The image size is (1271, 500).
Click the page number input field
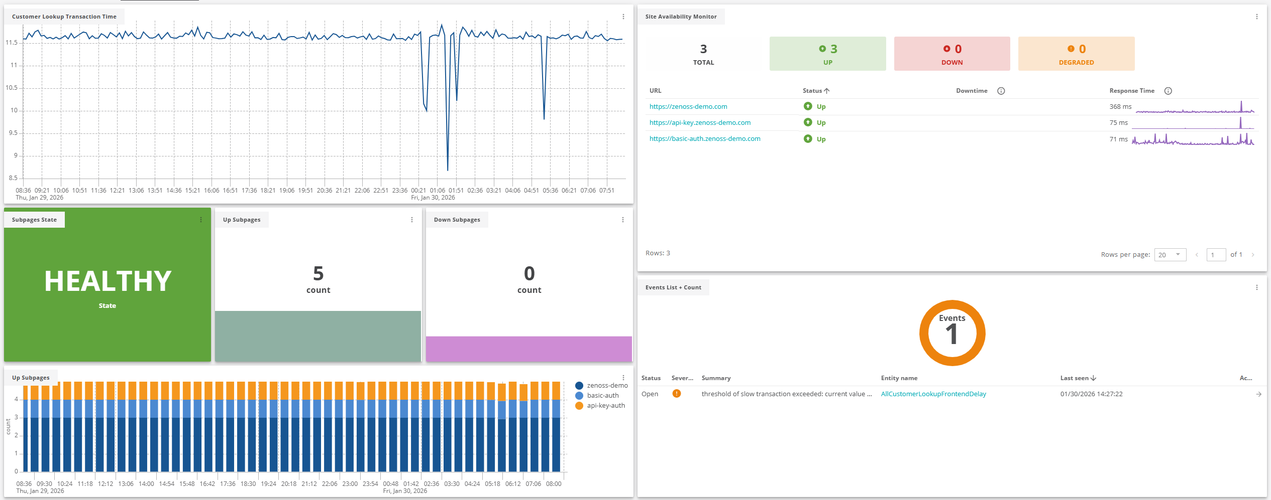point(1215,255)
